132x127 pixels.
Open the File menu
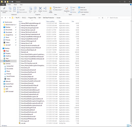pyautogui.click(x=3, y=5)
